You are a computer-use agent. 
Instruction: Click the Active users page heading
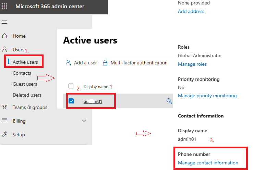90,40
